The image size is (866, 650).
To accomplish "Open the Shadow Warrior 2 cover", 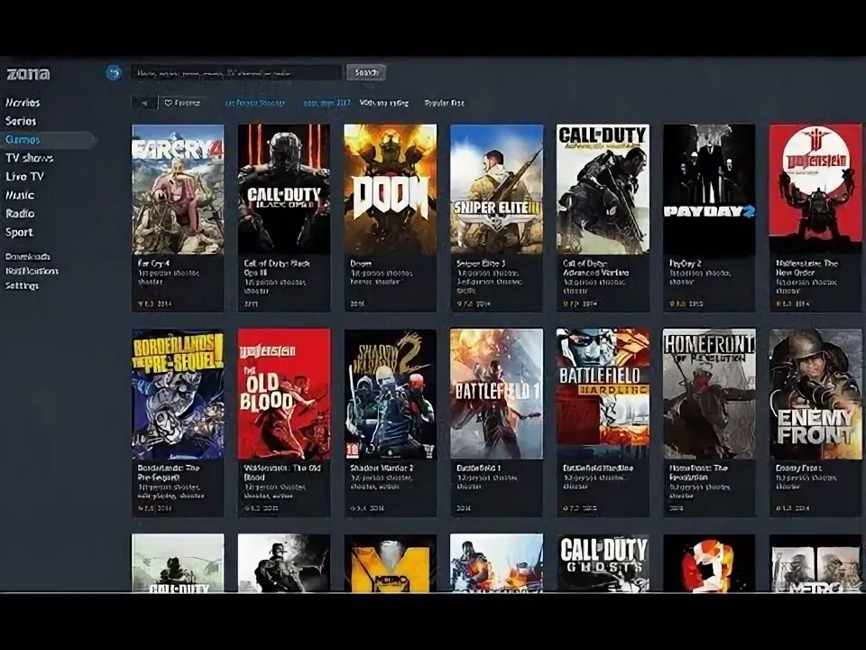I will pos(390,395).
